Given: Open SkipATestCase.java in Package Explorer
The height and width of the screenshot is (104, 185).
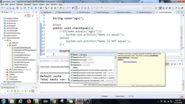Looking at the screenshot, I should 21,65.
